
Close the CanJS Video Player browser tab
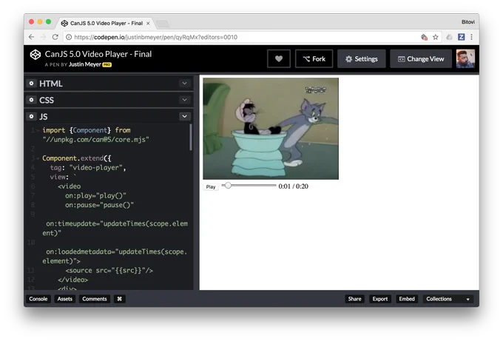pos(148,24)
